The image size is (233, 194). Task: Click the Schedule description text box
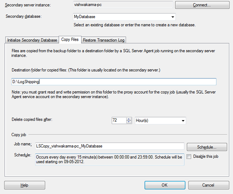(110, 159)
